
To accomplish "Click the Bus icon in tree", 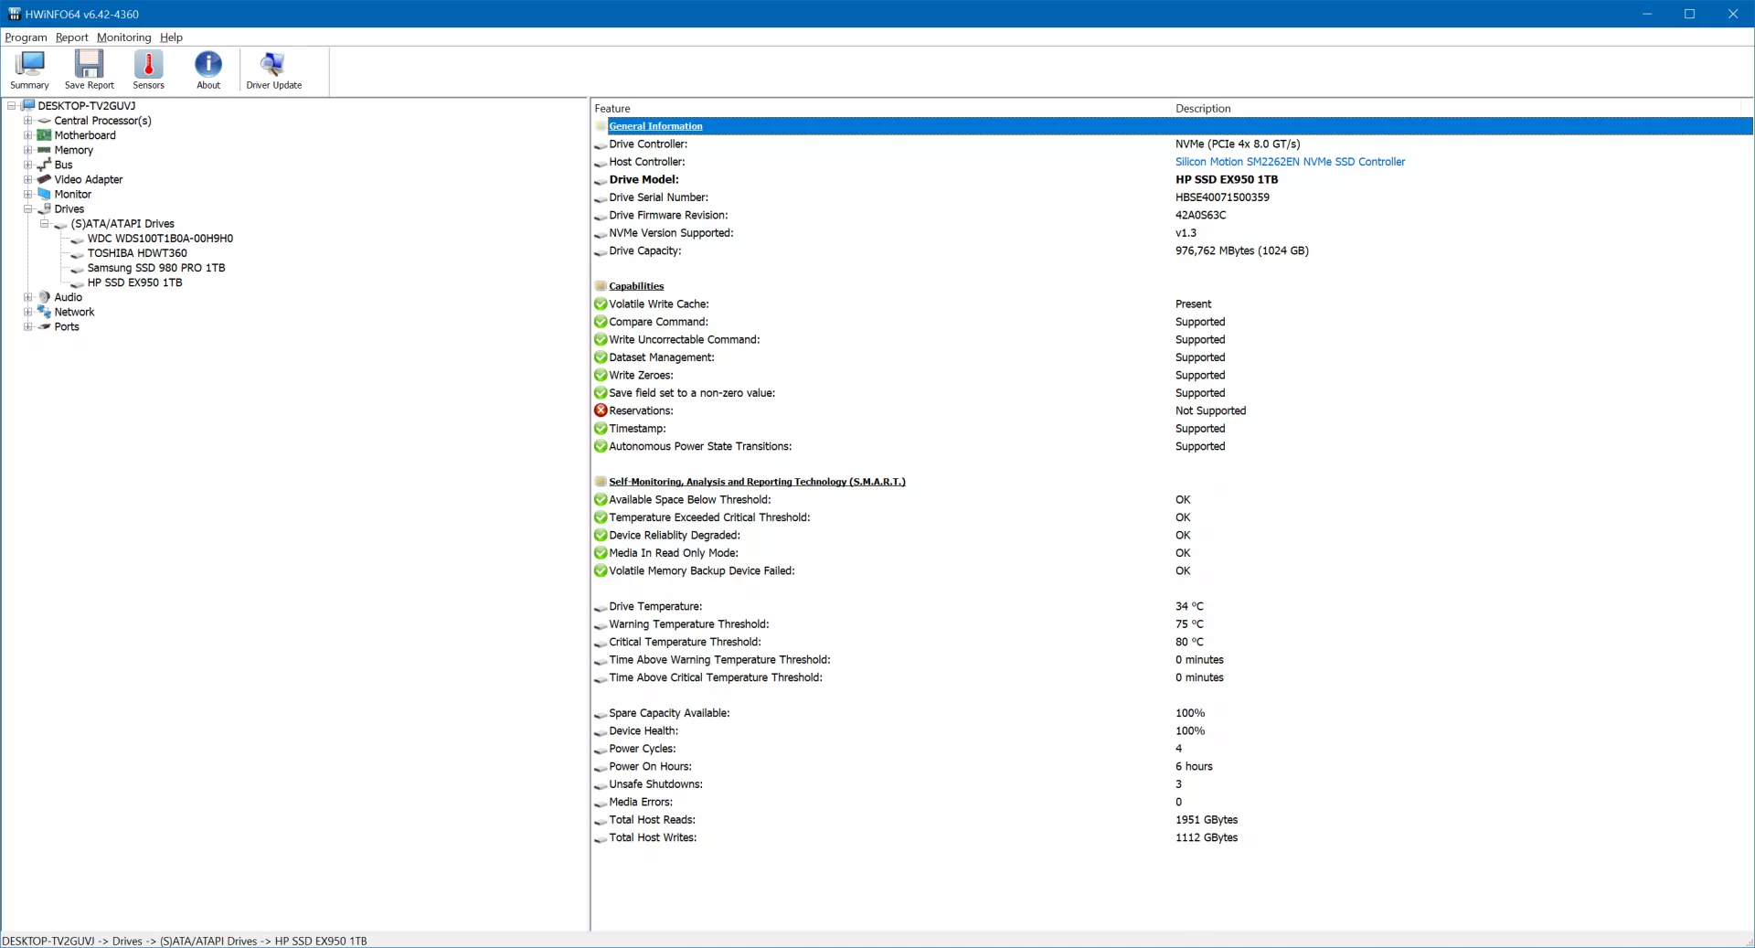I will coord(44,165).
